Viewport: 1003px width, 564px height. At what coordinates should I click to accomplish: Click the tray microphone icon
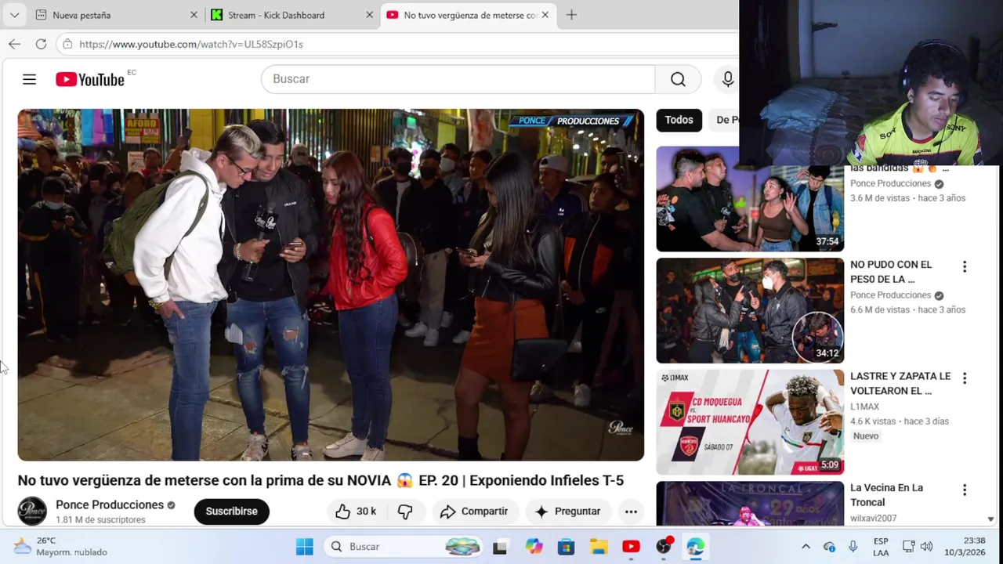click(x=853, y=547)
